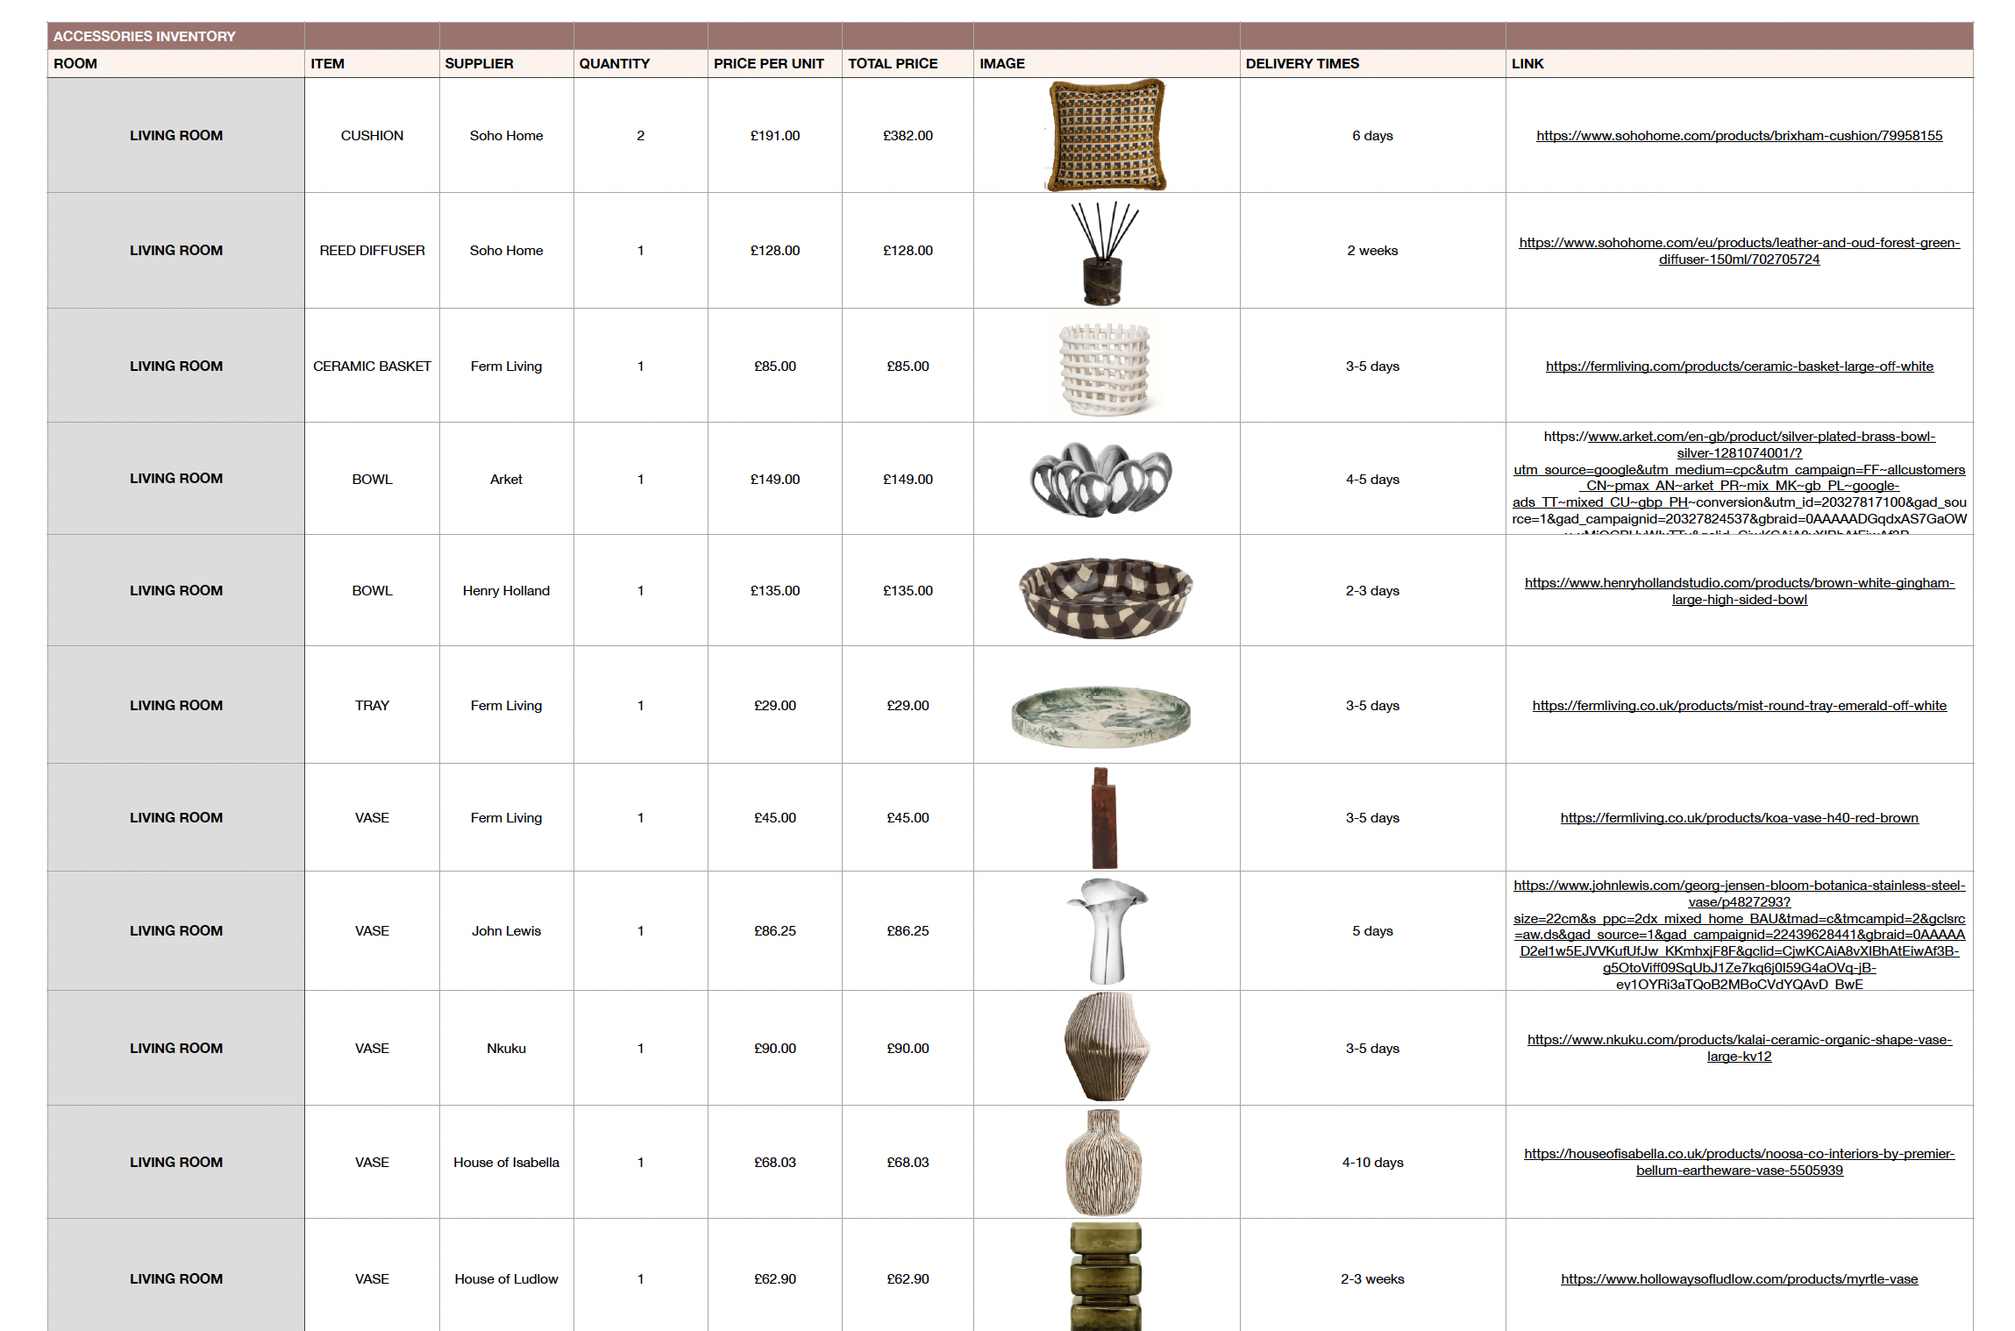Open the Soho Home brixham cushion link
Screen dimensions: 2015x1331
[1738, 136]
